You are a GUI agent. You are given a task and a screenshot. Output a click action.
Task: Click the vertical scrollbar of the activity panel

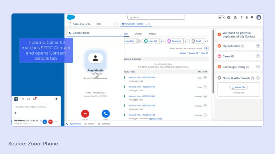pyautogui.click(x=213, y=61)
